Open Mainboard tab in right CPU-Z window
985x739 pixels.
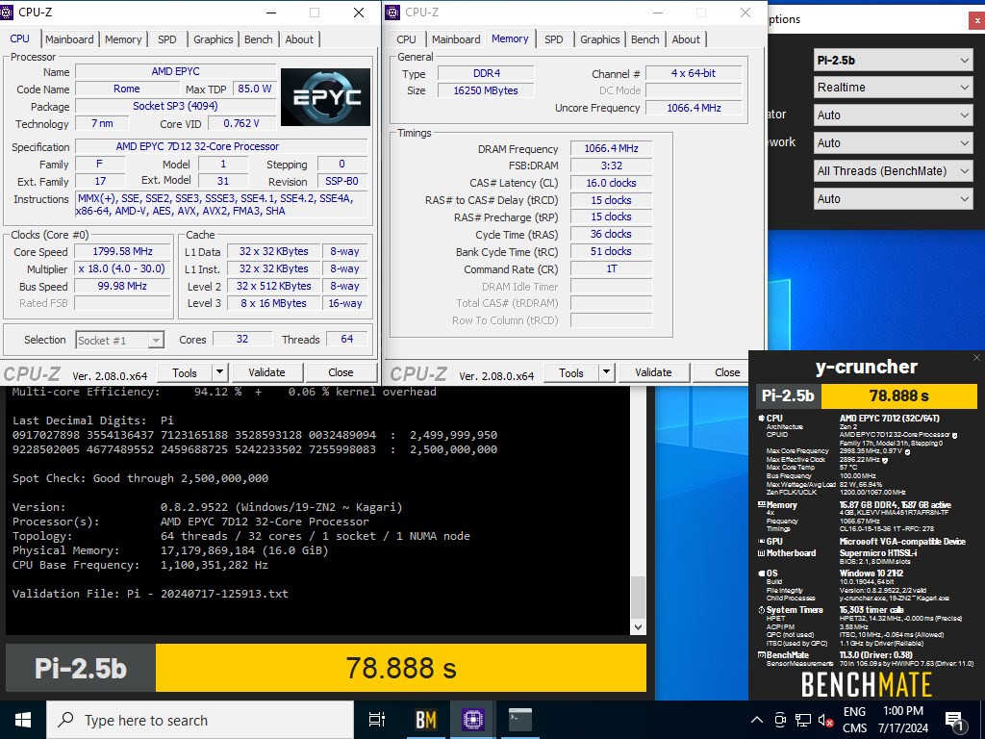coord(456,39)
